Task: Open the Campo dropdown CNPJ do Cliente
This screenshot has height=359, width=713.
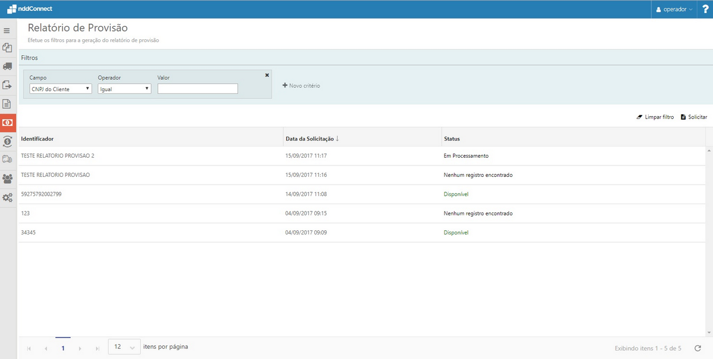Action: pyautogui.click(x=61, y=89)
